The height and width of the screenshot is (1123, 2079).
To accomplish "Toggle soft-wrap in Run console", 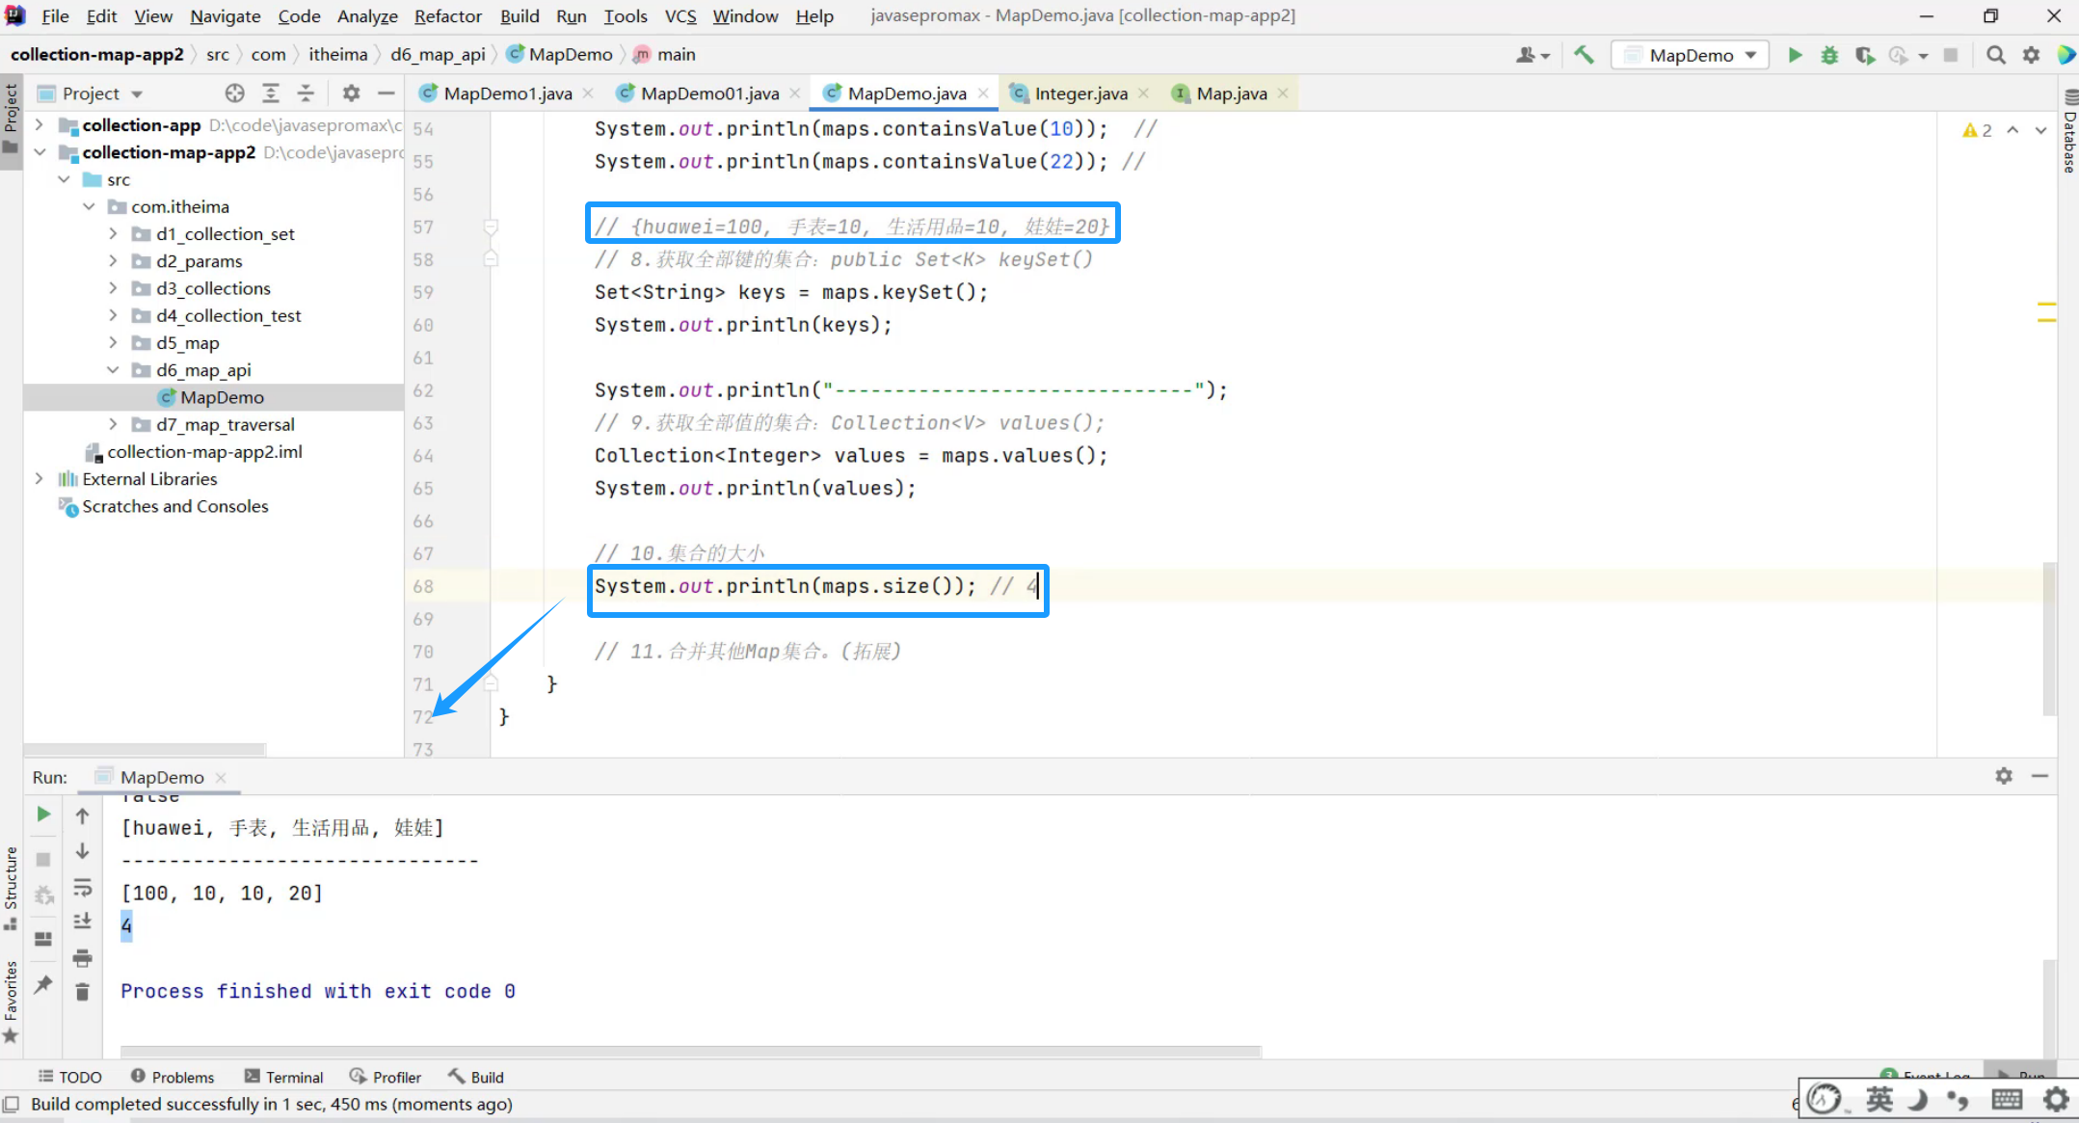I will (x=83, y=887).
